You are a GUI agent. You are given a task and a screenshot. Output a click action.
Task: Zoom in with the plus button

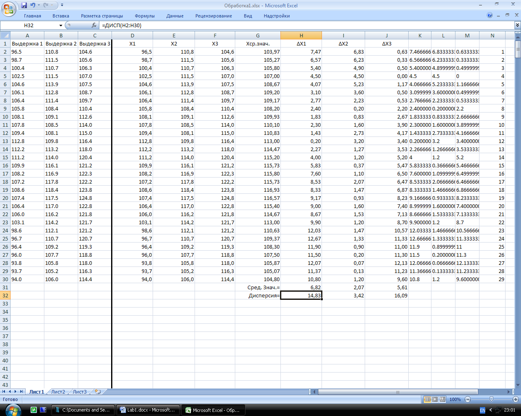(516, 399)
